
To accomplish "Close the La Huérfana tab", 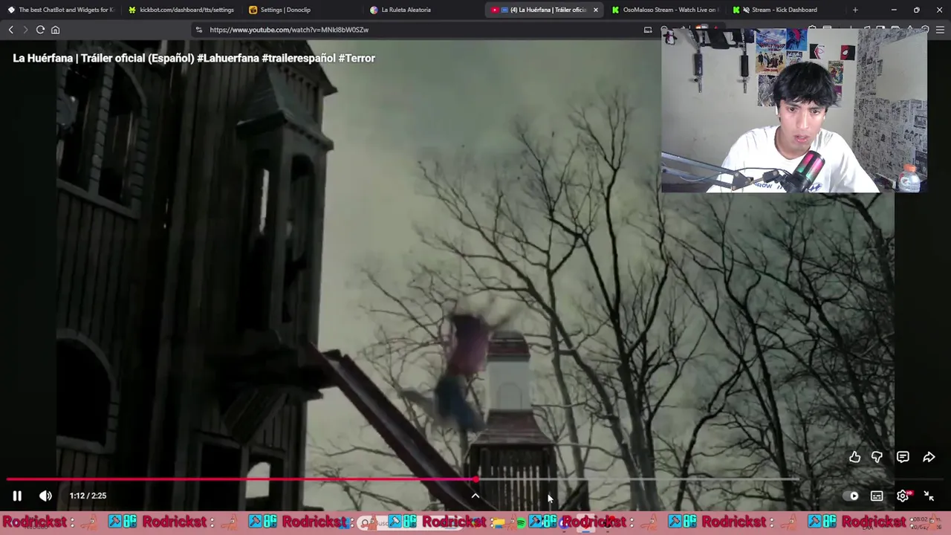I will coord(595,10).
